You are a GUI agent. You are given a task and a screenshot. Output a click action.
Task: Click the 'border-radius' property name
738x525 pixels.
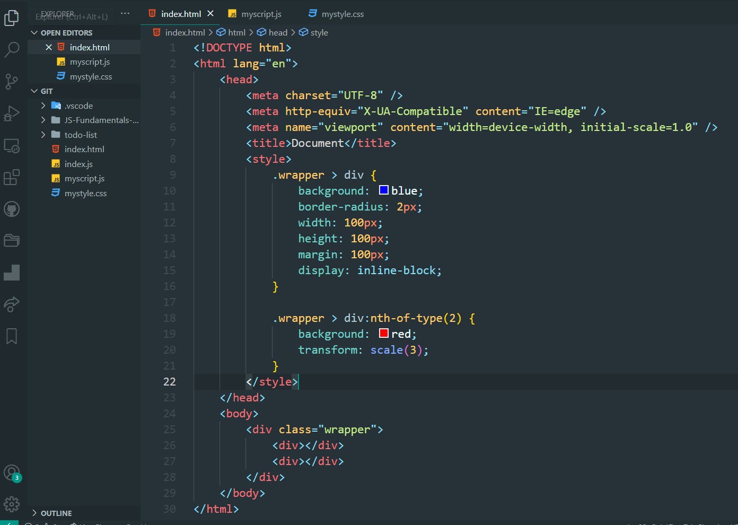340,207
